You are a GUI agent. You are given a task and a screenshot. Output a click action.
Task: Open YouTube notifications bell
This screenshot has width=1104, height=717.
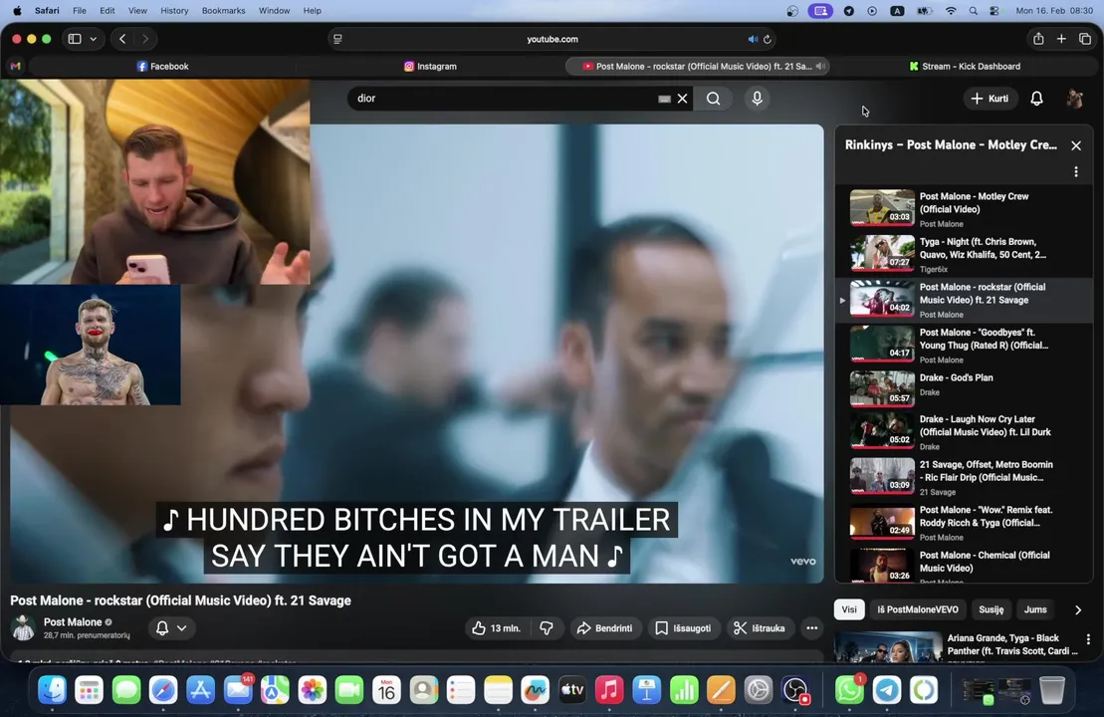(x=1036, y=99)
